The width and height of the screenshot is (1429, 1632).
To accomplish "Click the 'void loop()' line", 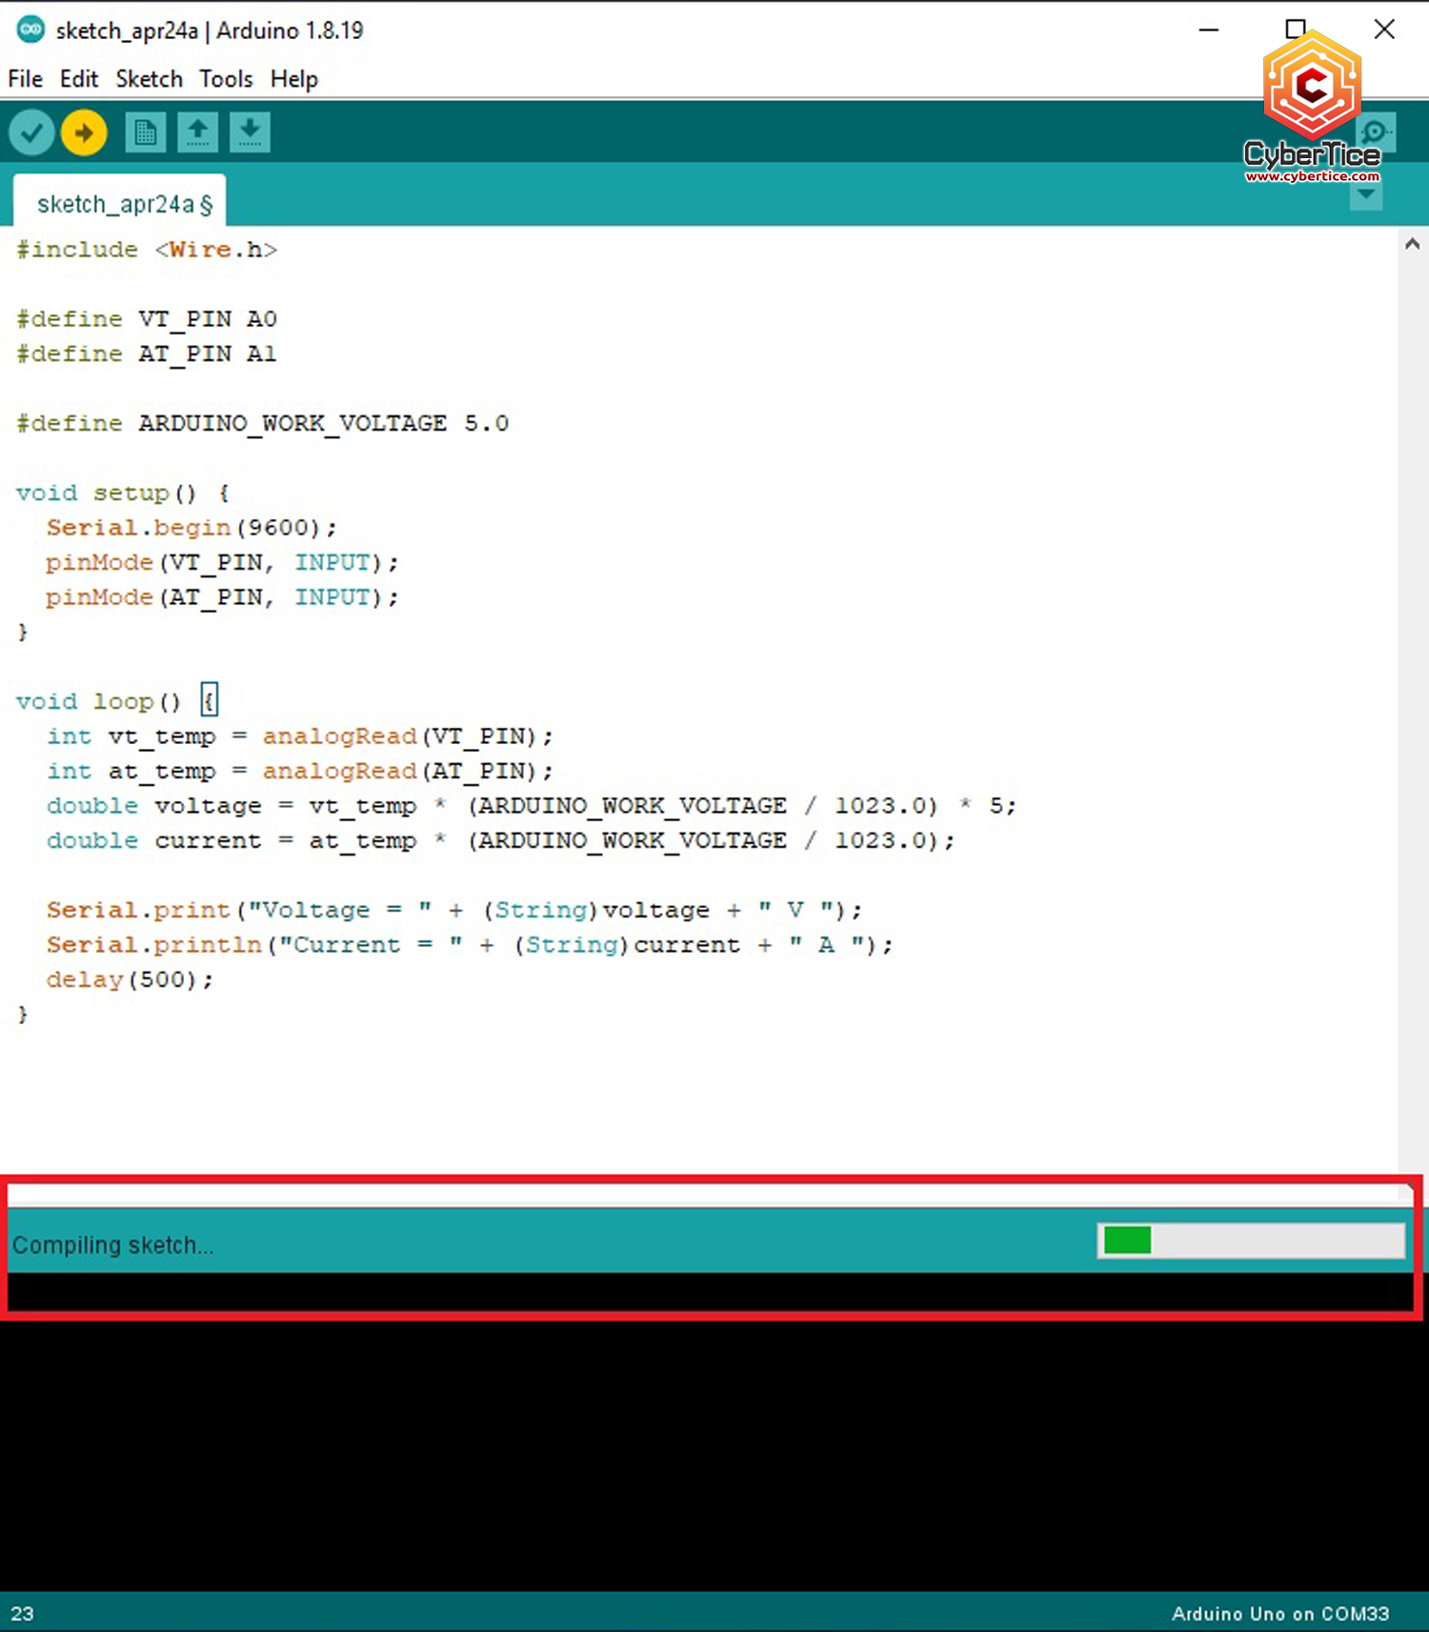I will (x=116, y=701).
